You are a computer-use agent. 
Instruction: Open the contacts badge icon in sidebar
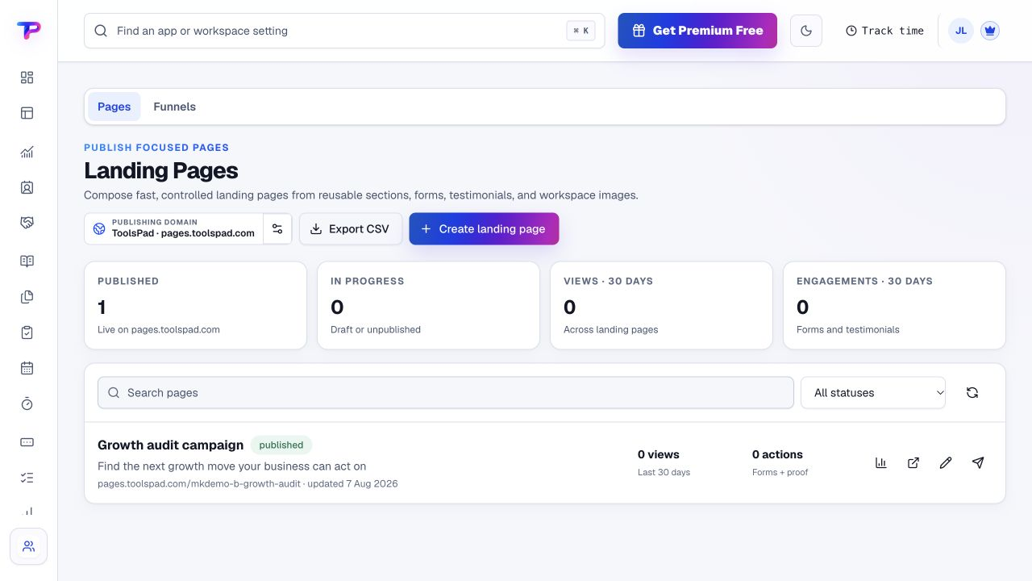click(x=27, y=187)
